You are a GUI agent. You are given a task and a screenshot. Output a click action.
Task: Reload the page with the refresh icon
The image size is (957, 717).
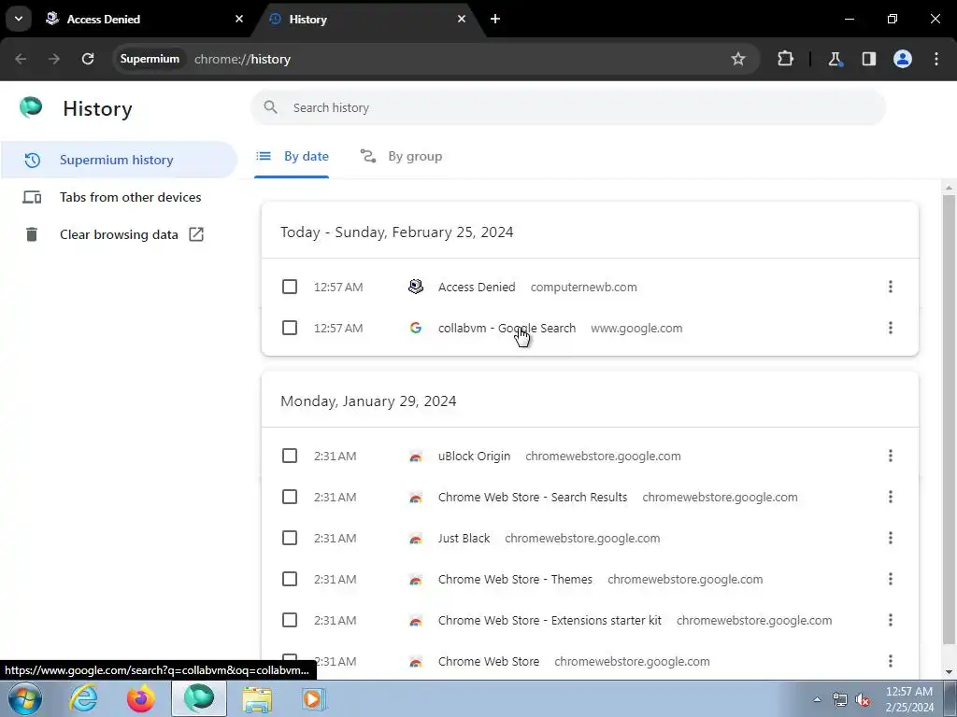(x=88, y=59)
